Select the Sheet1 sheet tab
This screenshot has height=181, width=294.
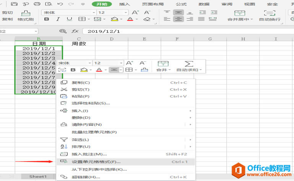[38, 176]
